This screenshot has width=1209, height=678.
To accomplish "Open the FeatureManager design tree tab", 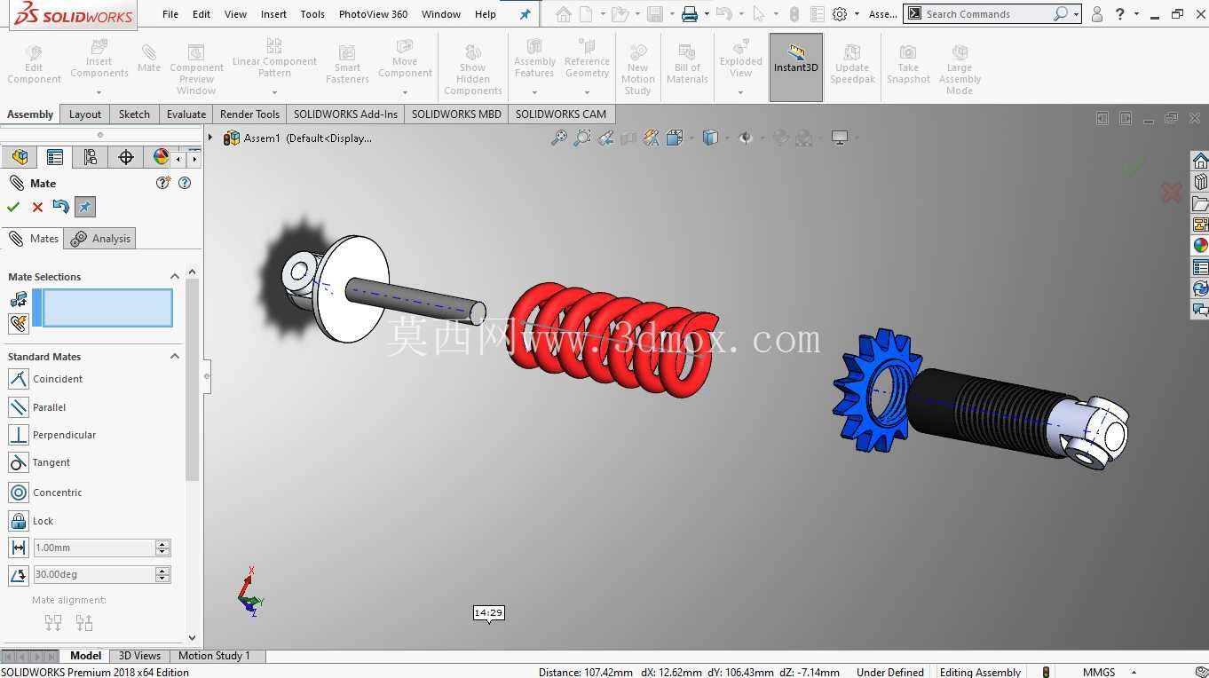I will pyautogui.click(x=19, y=157).
